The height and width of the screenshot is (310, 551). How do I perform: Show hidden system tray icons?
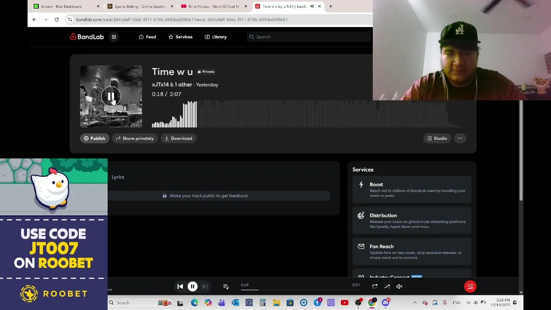(x=415, y=303)
